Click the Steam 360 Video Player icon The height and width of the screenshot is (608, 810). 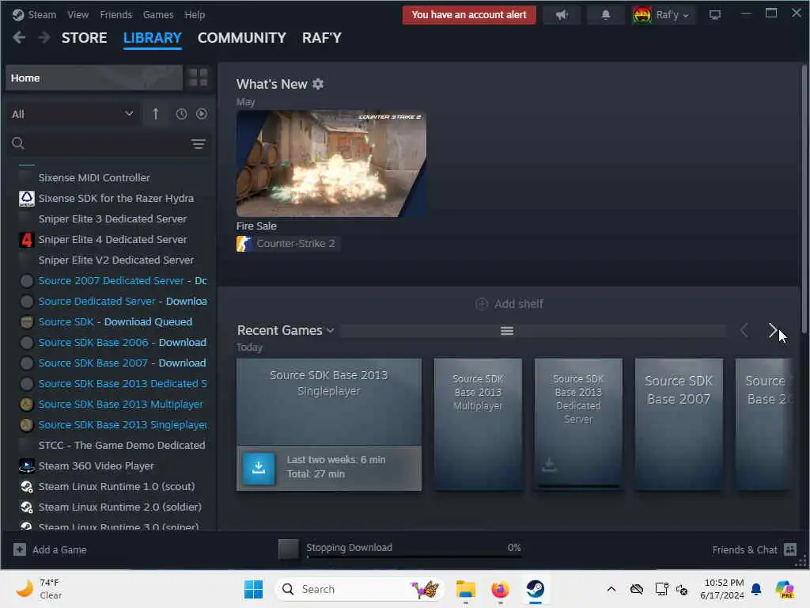[26, 465]
